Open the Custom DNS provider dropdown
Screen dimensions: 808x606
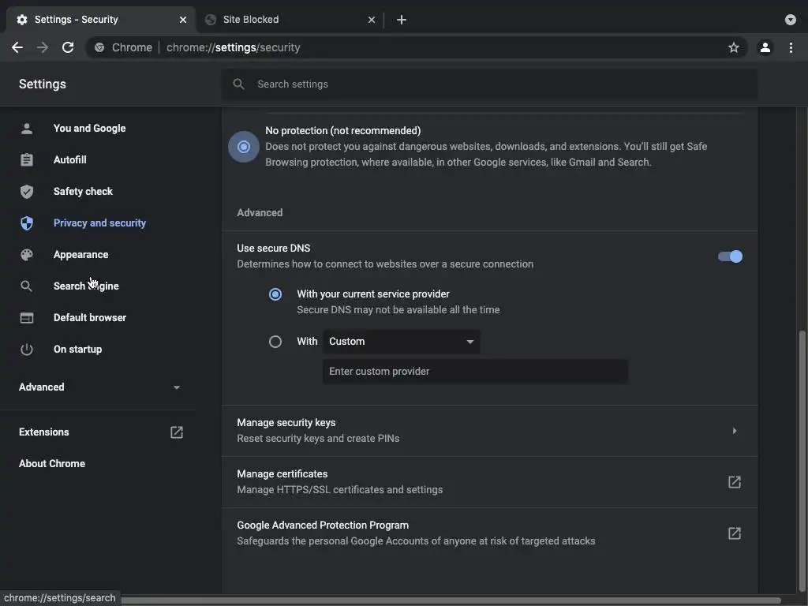(x=401, y=342)
